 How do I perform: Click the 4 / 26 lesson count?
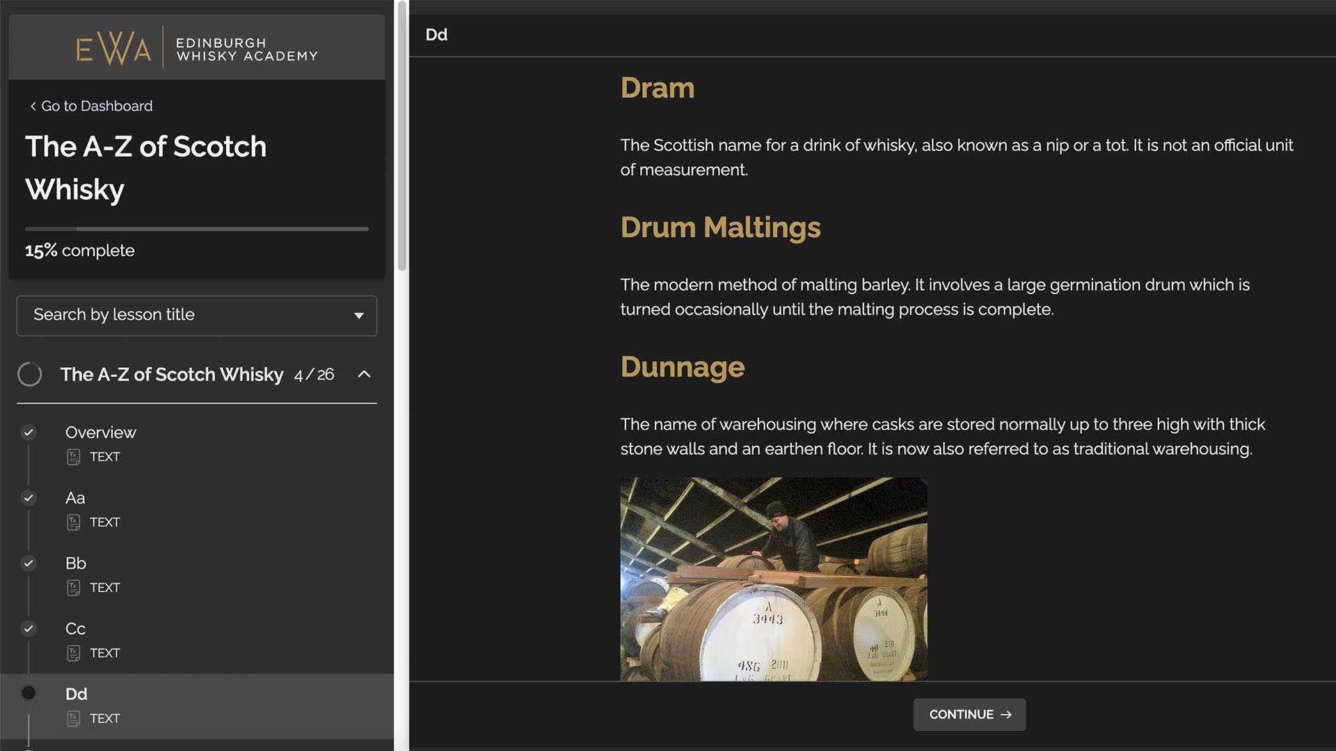pos(314,375)
